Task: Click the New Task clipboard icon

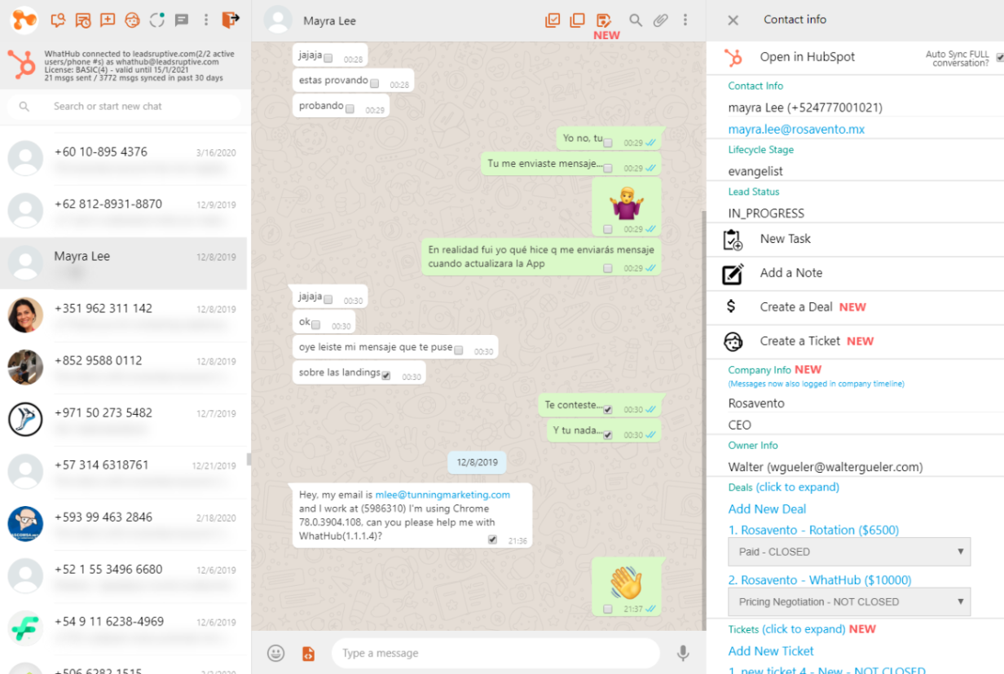Action: pos(733,240)
